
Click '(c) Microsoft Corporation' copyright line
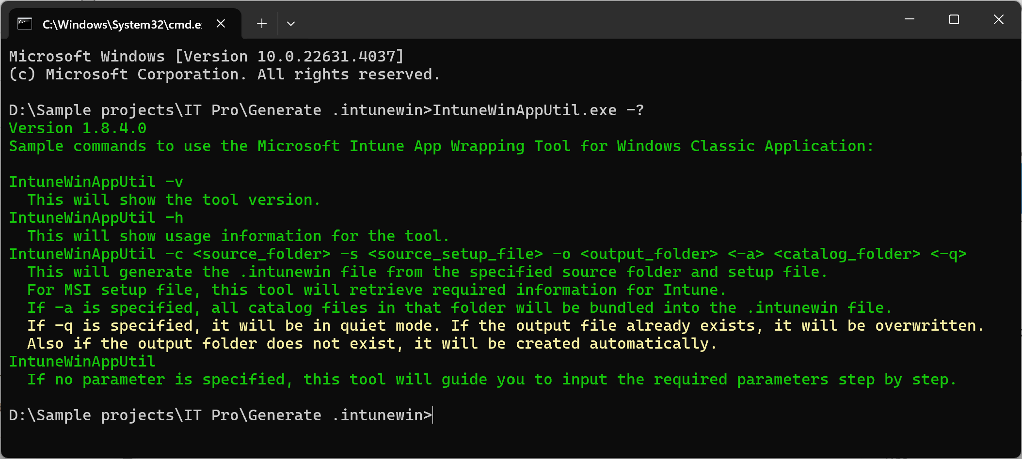tap(224, 75)
